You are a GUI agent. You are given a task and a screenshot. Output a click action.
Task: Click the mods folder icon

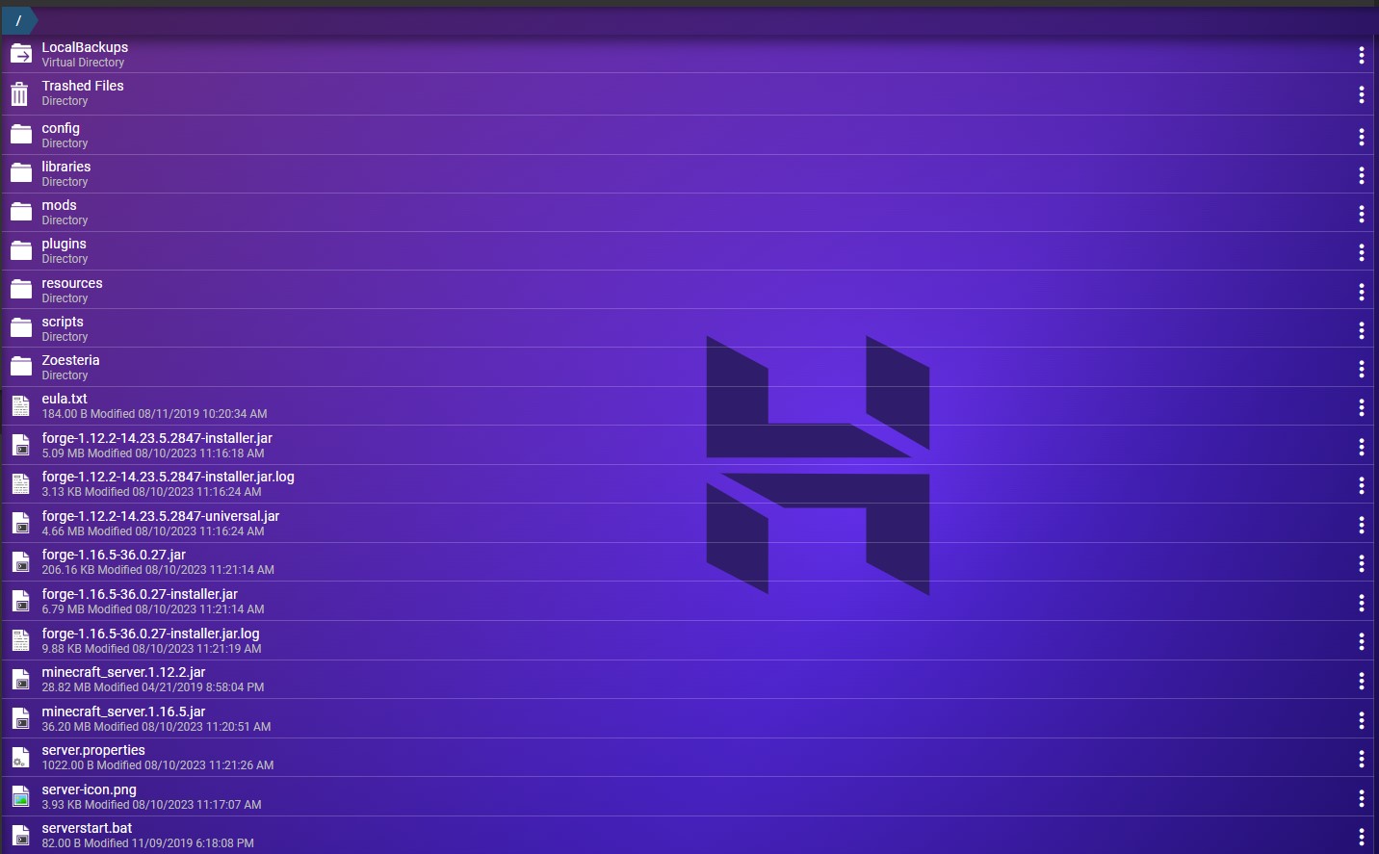[x=21, y=212]
